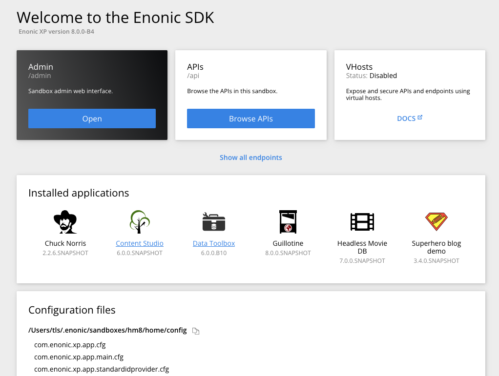Click the 8.0.0.SNAPSHOT version text
Screen dimensions: 499x376
point(288,253)
